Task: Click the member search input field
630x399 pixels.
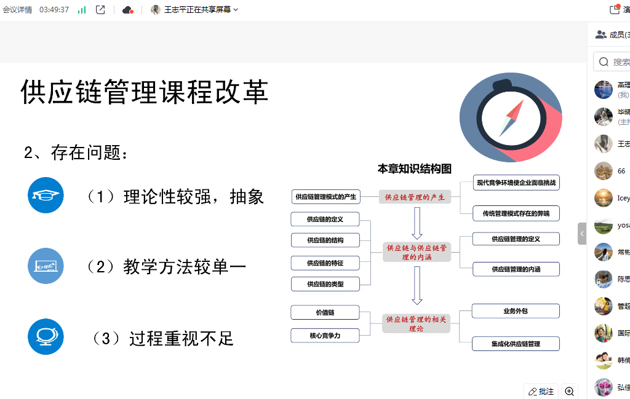Action: point(620,62)
